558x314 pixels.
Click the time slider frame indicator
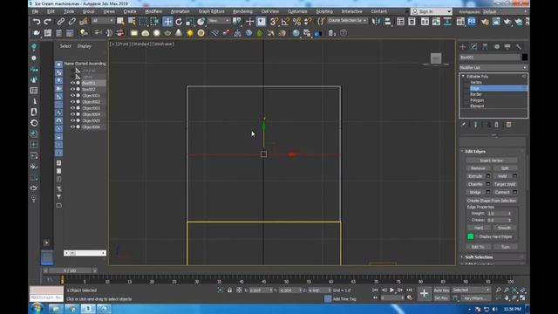tap(70, 270)
